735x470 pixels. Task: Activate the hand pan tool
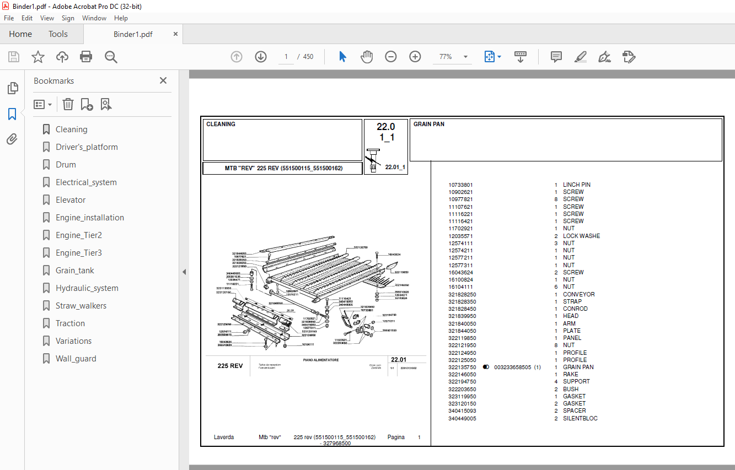pos(367,57)
